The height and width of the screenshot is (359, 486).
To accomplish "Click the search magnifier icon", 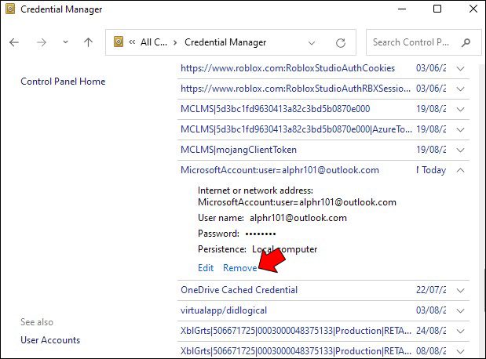I will (466, 42).
